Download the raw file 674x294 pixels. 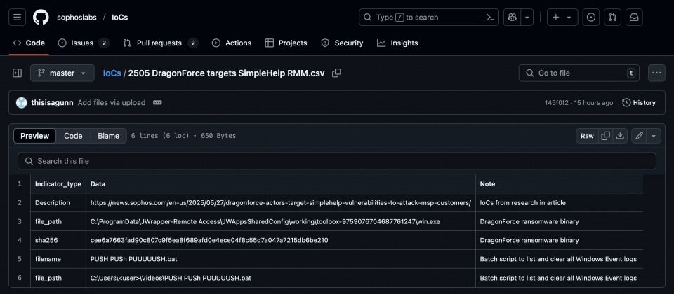[620, 136]
